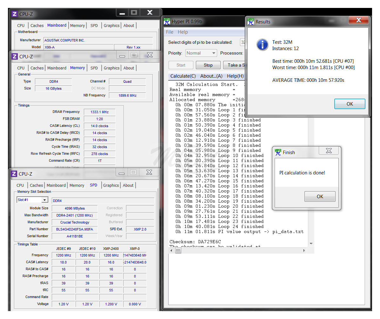380x319 pixels.
Task: Open About tab in SPD window
Action: [x=128, y=185]
